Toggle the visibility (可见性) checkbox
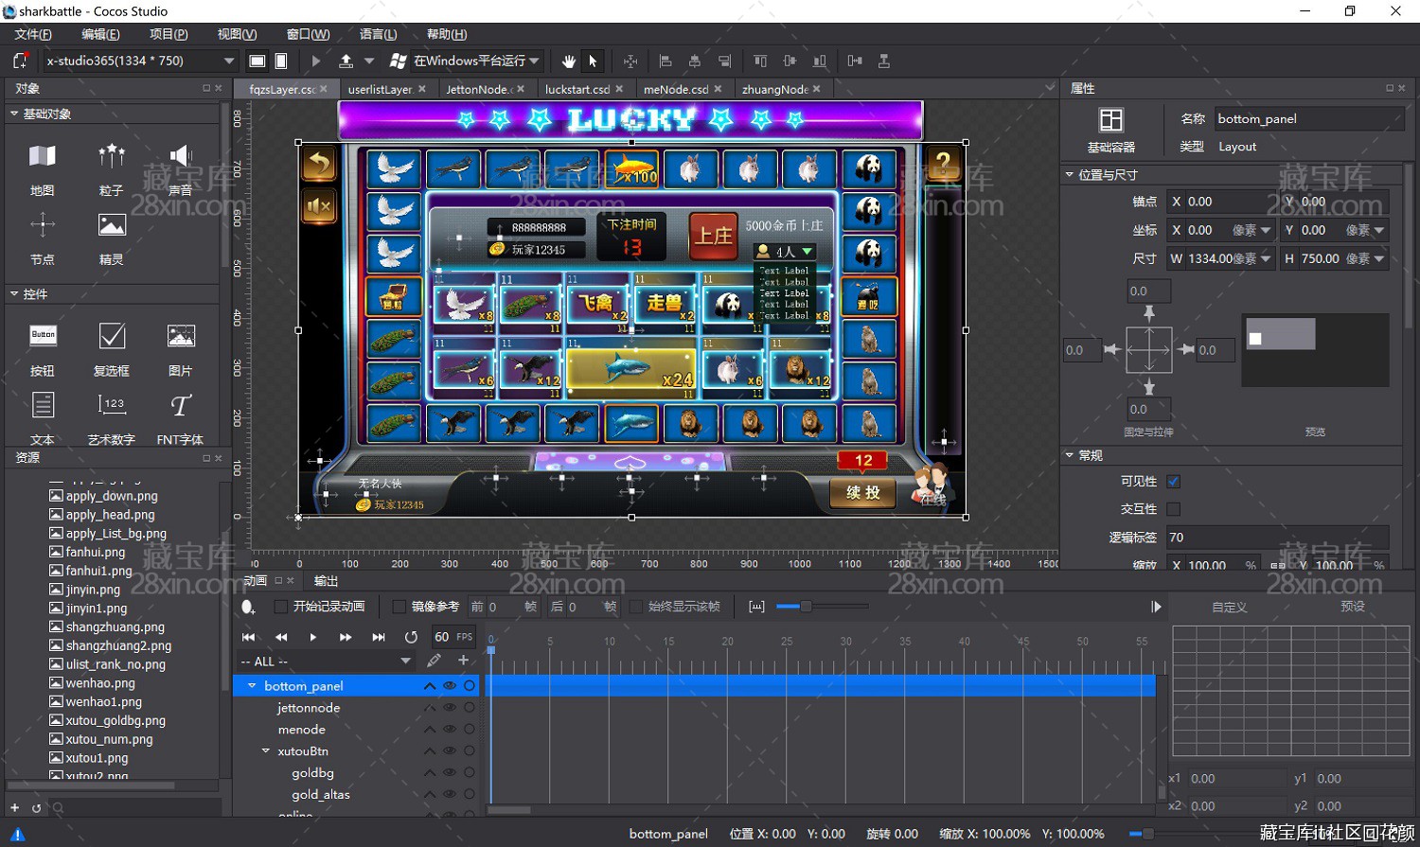1420x847 pixels. pos(1174,482)
